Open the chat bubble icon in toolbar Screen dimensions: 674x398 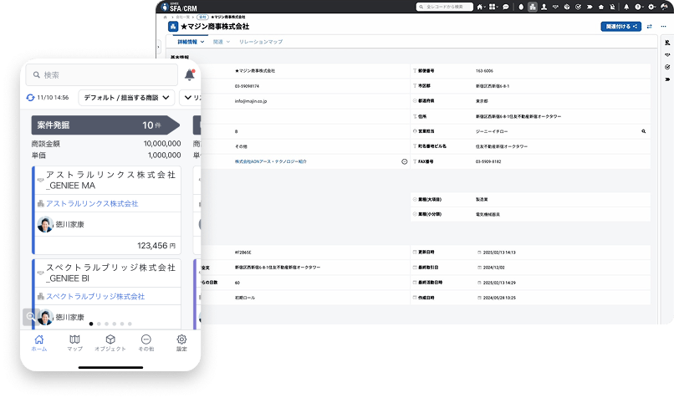(506, 7)
